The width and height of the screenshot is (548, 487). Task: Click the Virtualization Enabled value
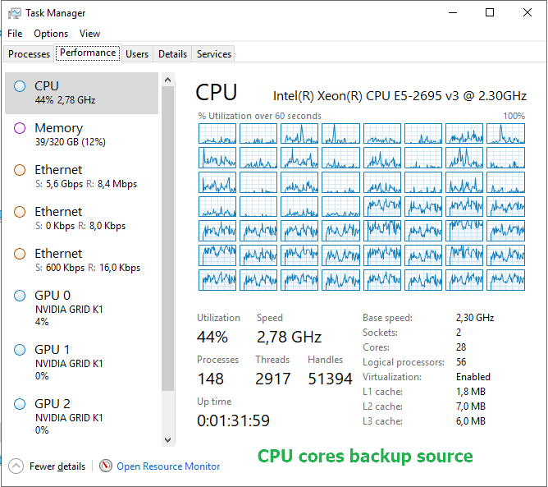[473, 377]
